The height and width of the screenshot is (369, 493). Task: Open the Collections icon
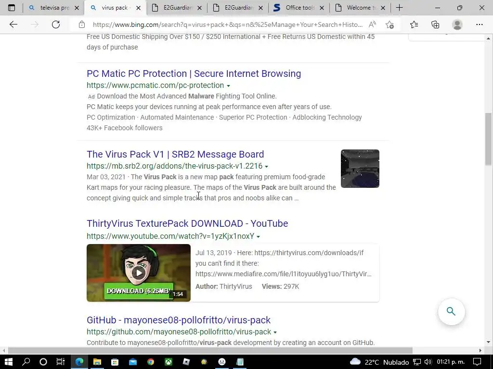435,25
